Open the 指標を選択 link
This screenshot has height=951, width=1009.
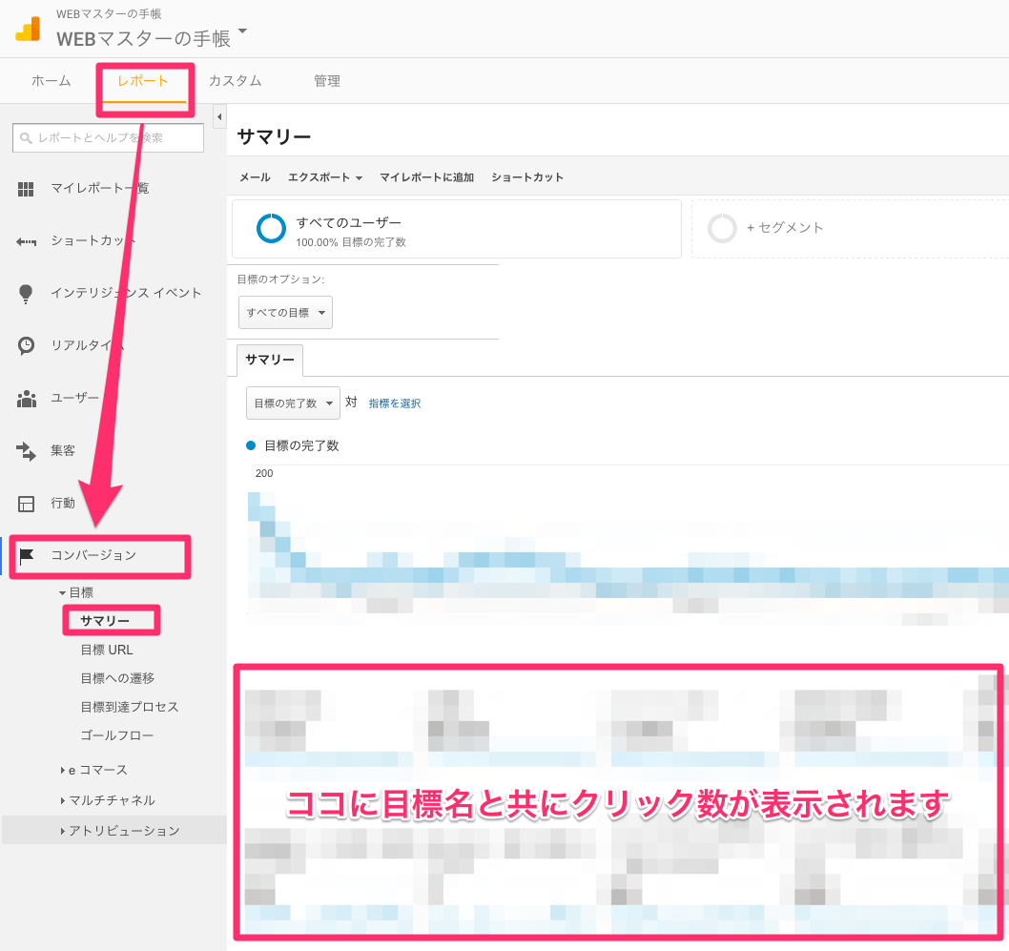click(x=394, y=403)
